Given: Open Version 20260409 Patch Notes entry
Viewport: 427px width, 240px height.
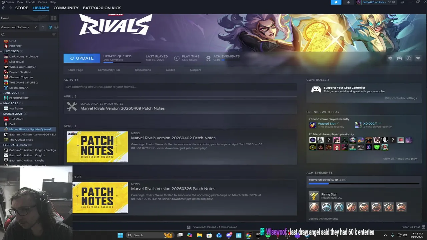Looking at the screenshot, I should coord(180,106).
